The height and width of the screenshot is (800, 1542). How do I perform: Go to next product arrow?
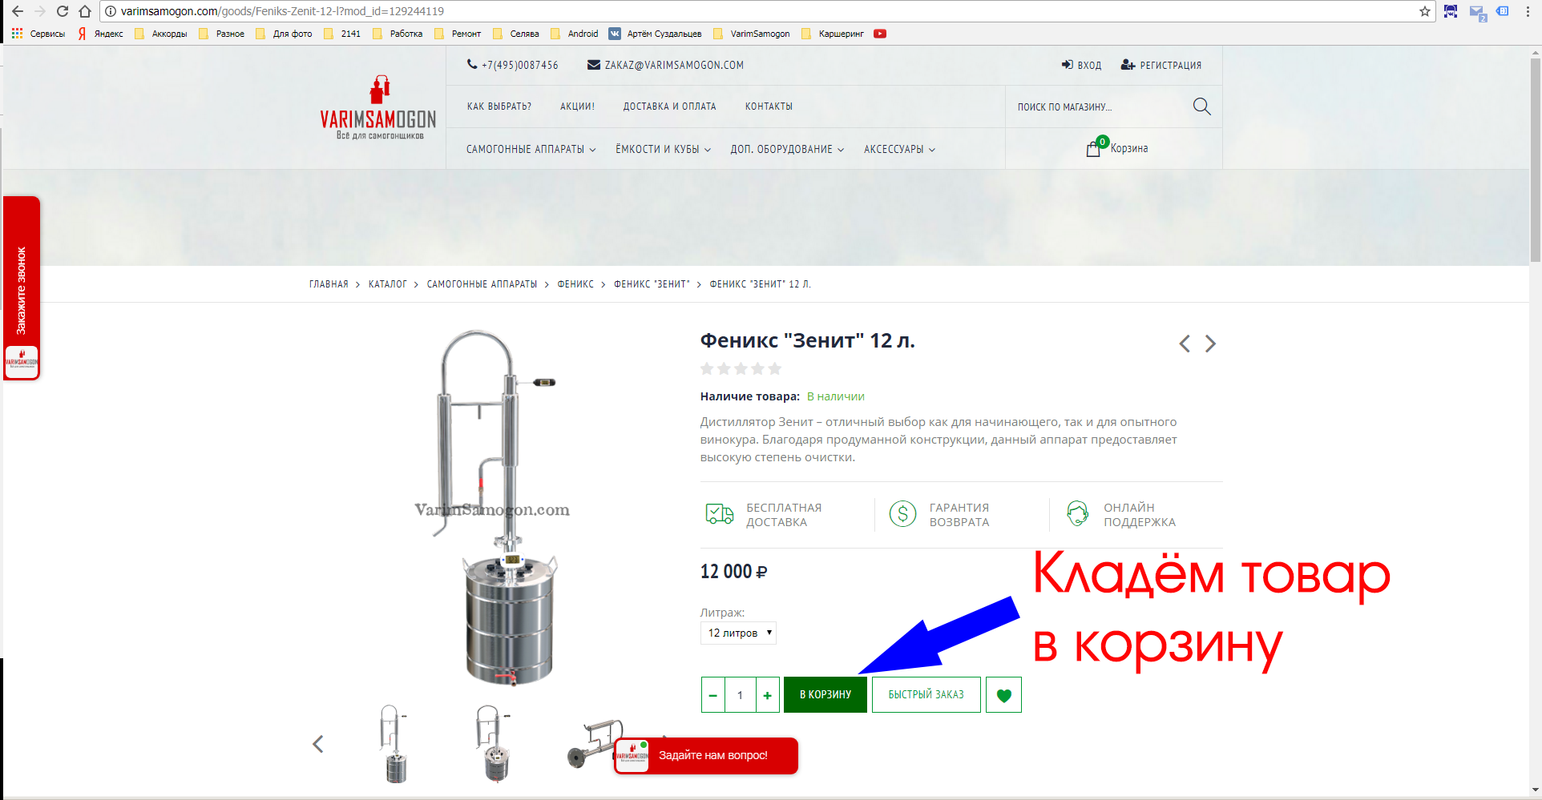(x=1210, y=344)
